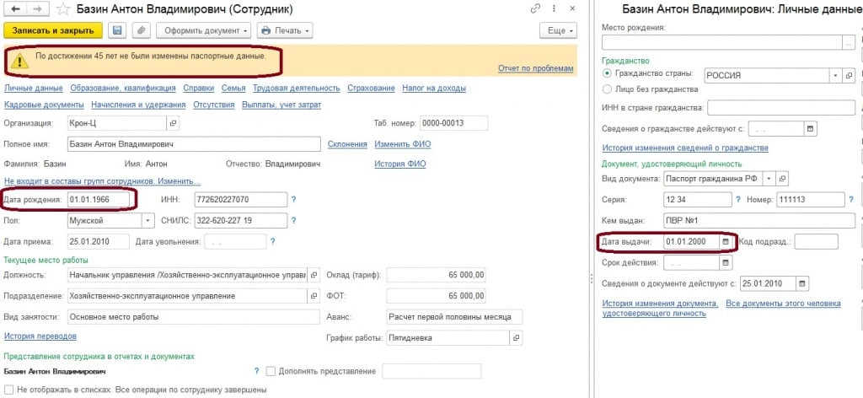Add employee card to favorites with star
This screenshot has width=863, height=398.
[x=64, y=9]
